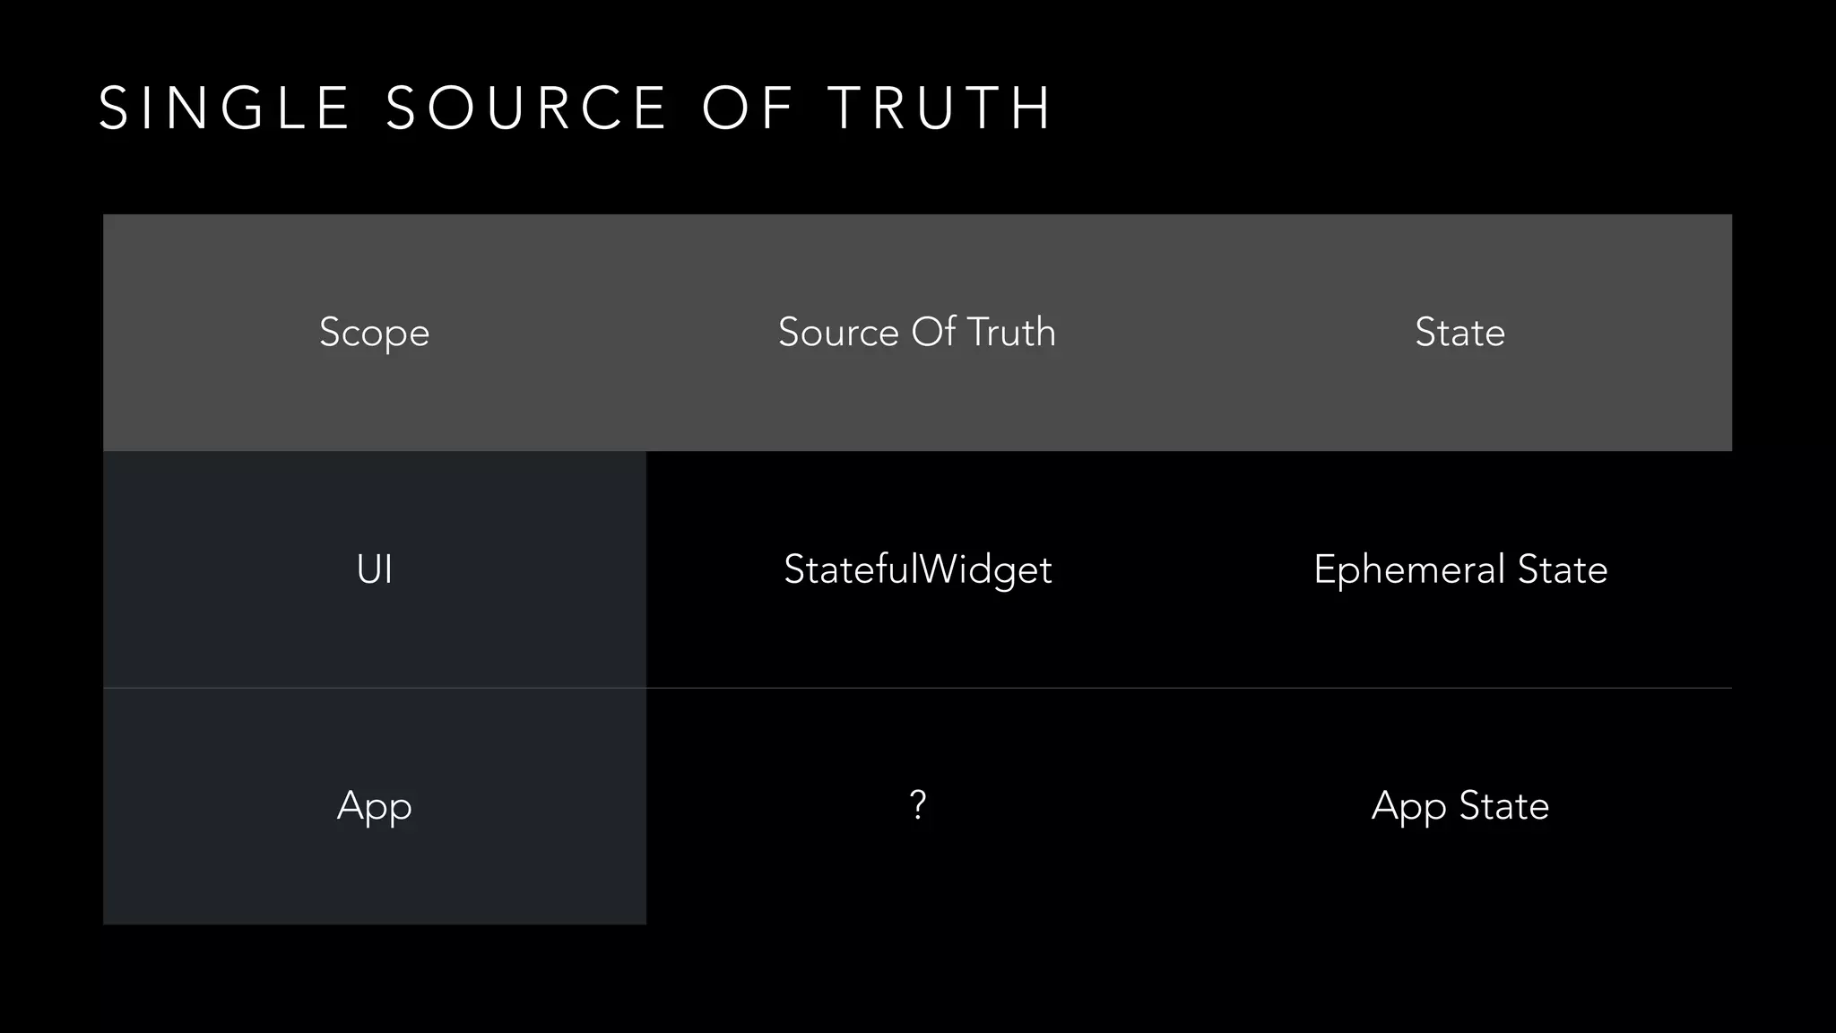Screen dimensions: 1836x1033
Task: Click the 'Source Of Truth' column header
Action: click(x=916, y=333)
